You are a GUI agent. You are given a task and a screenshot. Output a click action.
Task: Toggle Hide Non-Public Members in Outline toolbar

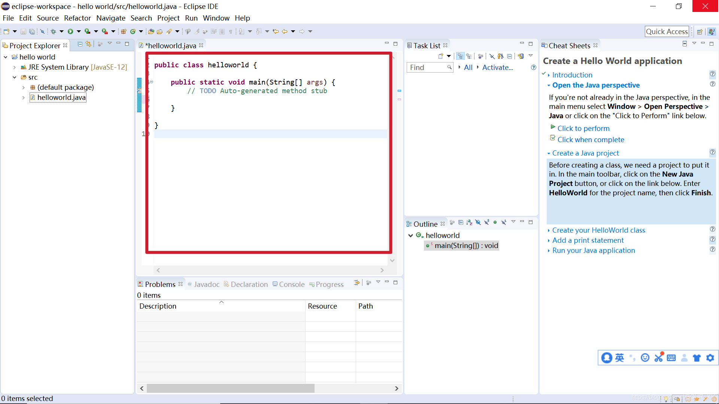[495, 223]
